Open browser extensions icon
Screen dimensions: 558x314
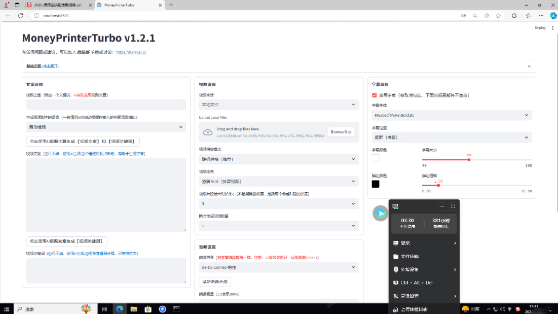click(514, 16)
